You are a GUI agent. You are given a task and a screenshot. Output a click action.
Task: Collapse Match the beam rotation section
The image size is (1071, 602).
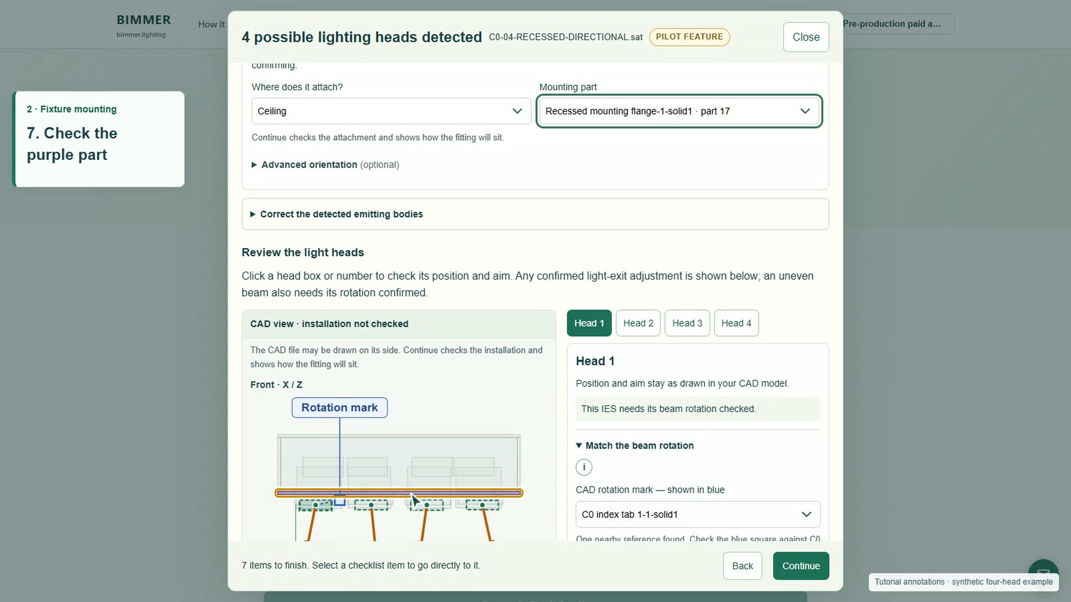(635, 445)
